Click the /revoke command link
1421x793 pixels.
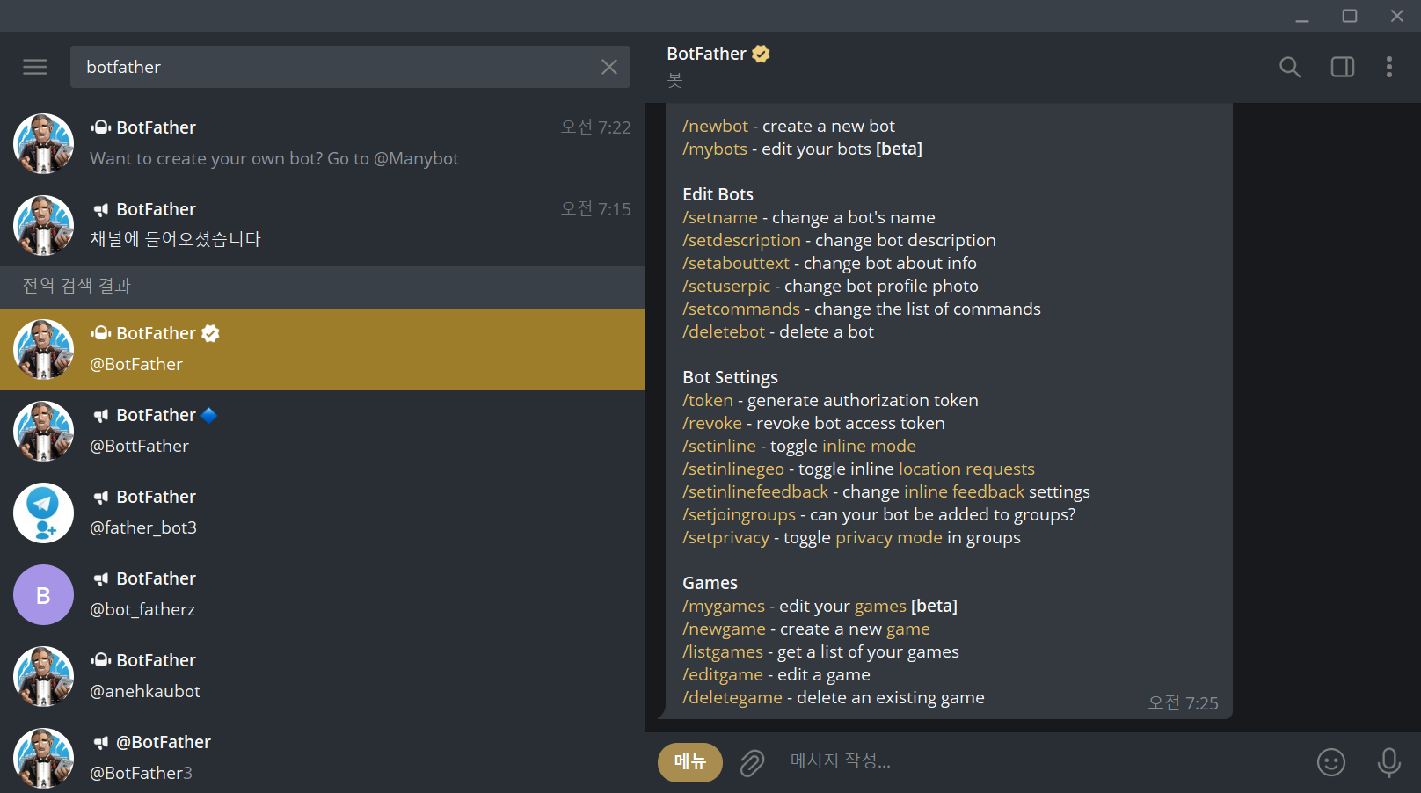point(712,423)
